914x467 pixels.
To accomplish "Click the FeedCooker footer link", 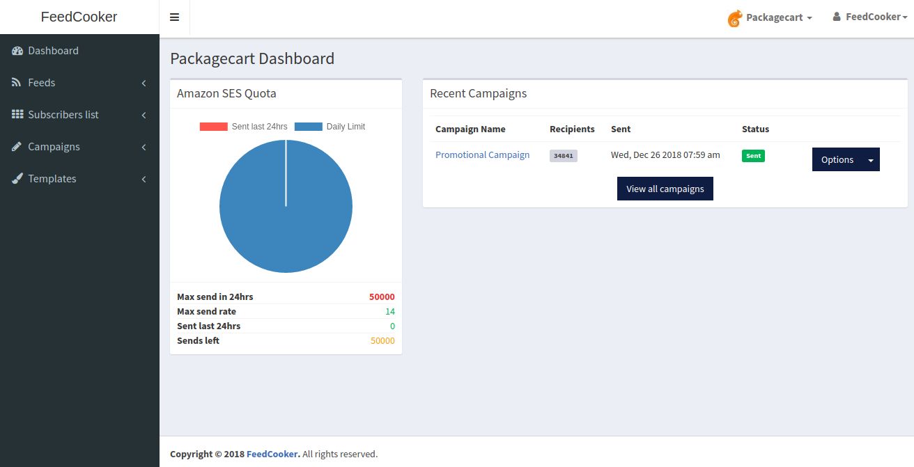I will click(x=272, y=454).
